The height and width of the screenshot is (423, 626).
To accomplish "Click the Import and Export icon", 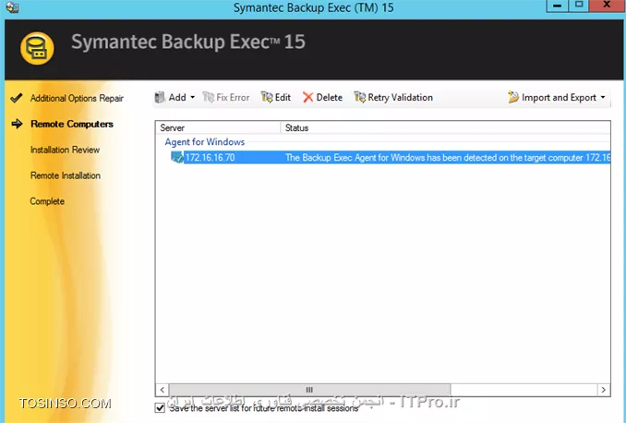I will tap(513, 97).
